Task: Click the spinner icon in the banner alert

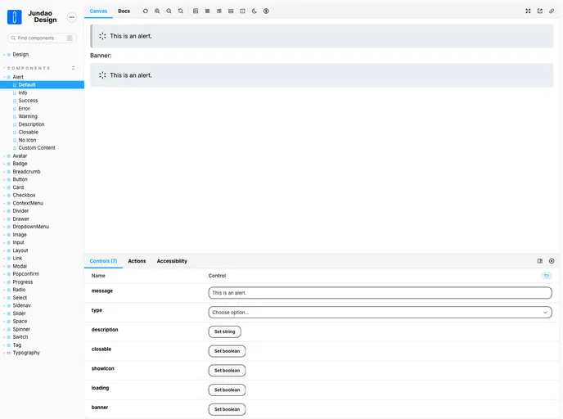Action: coord(102,75)
